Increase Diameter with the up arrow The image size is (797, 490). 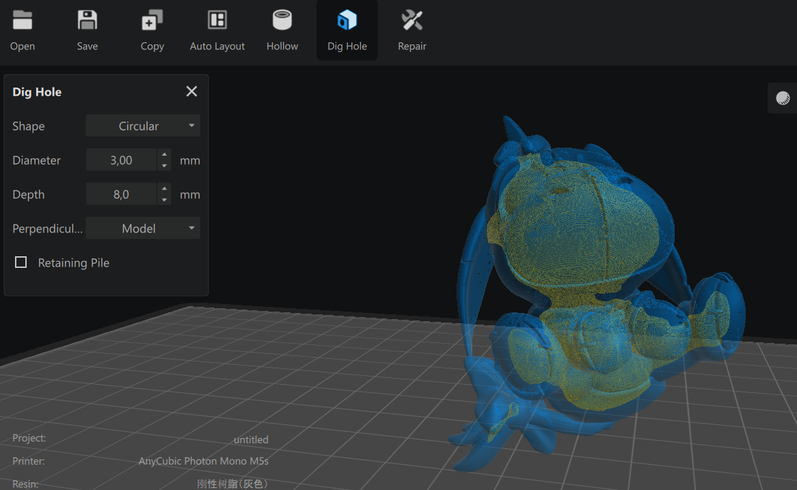coord(164,154)
